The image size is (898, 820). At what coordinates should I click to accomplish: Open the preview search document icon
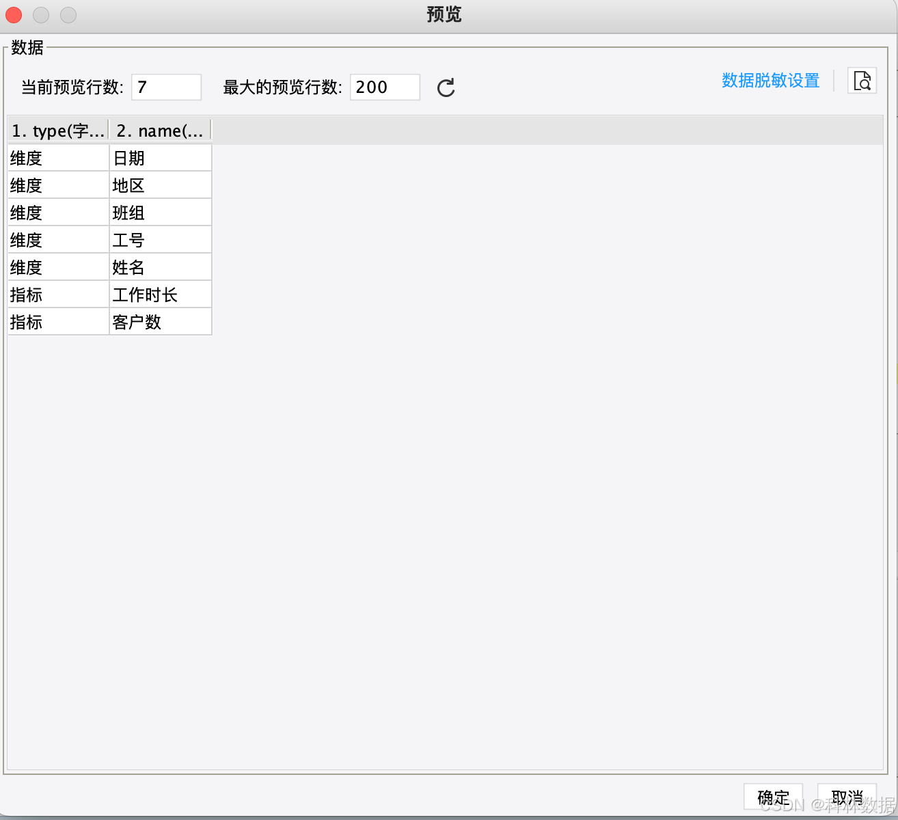coord(862,81)
